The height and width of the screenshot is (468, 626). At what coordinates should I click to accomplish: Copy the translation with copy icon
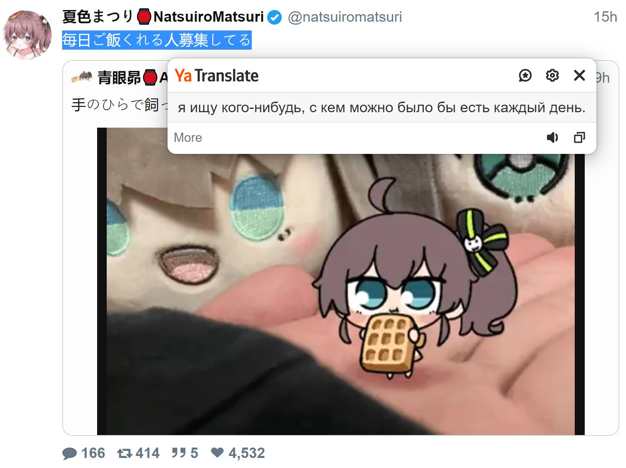(x=579, y=138)
